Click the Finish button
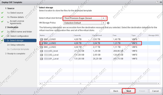Screen dimensions: 163x95 tap(142, 91)
